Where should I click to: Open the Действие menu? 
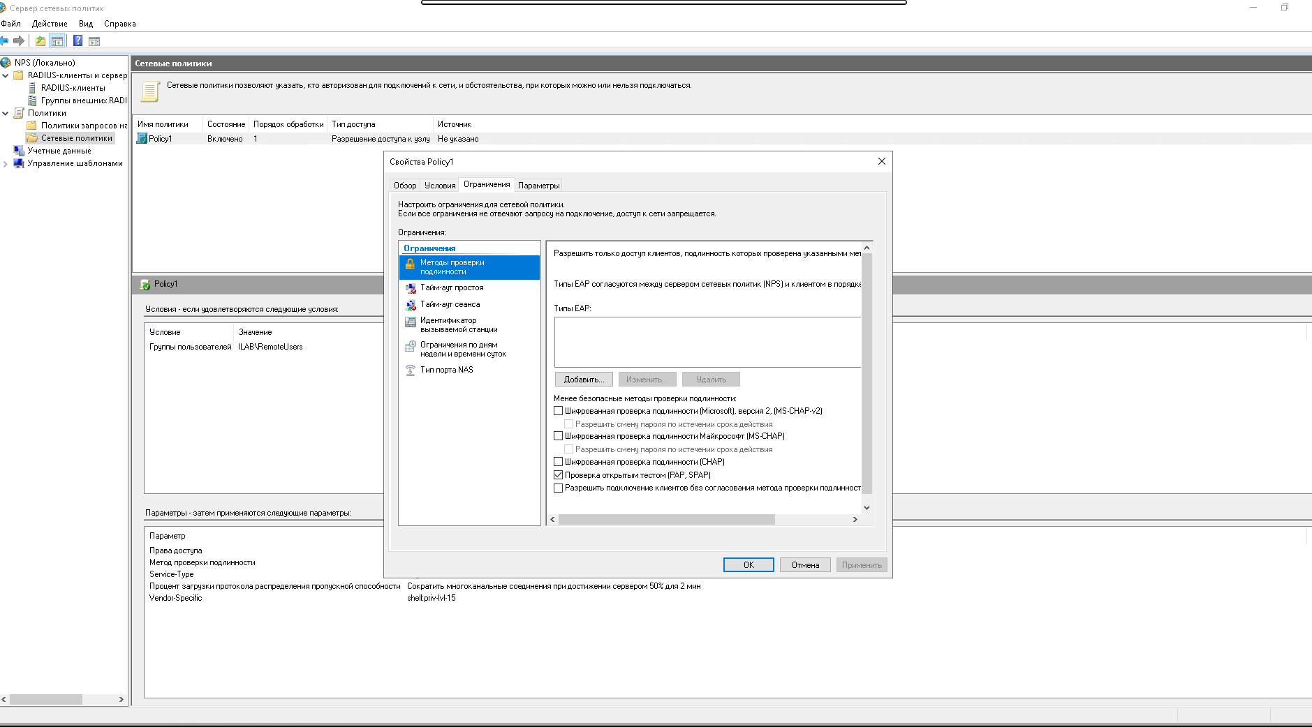50,24
